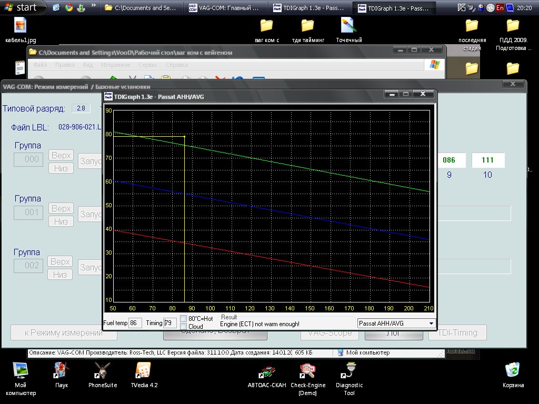Screen dimensions: 539x404
Task: Expand hidden quick launch items chevron
Action: pos(93,5)
